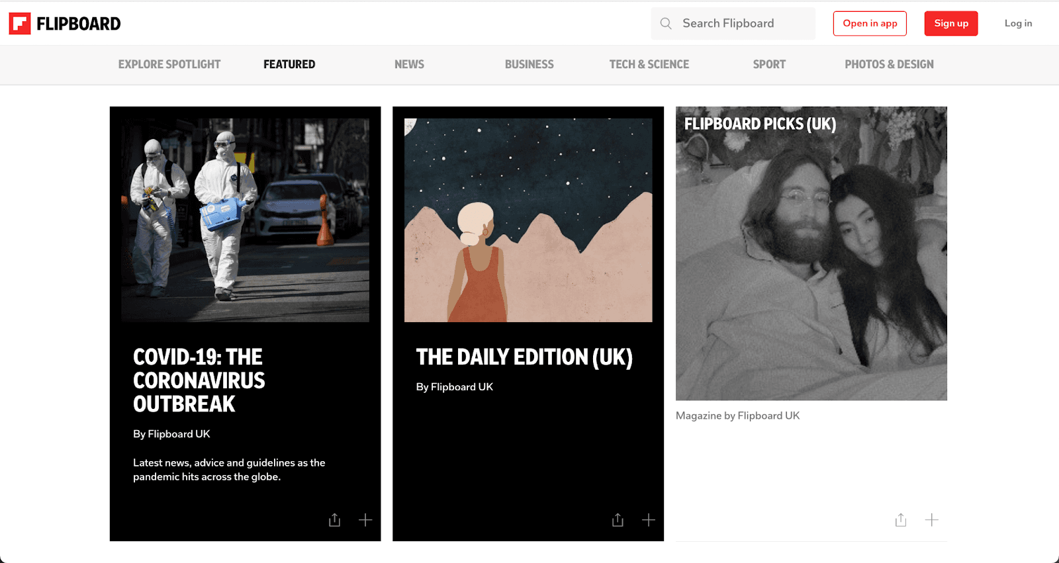The image size is (1059, 563).
Task: Click the Sign up button
Action: click(951, 24)
